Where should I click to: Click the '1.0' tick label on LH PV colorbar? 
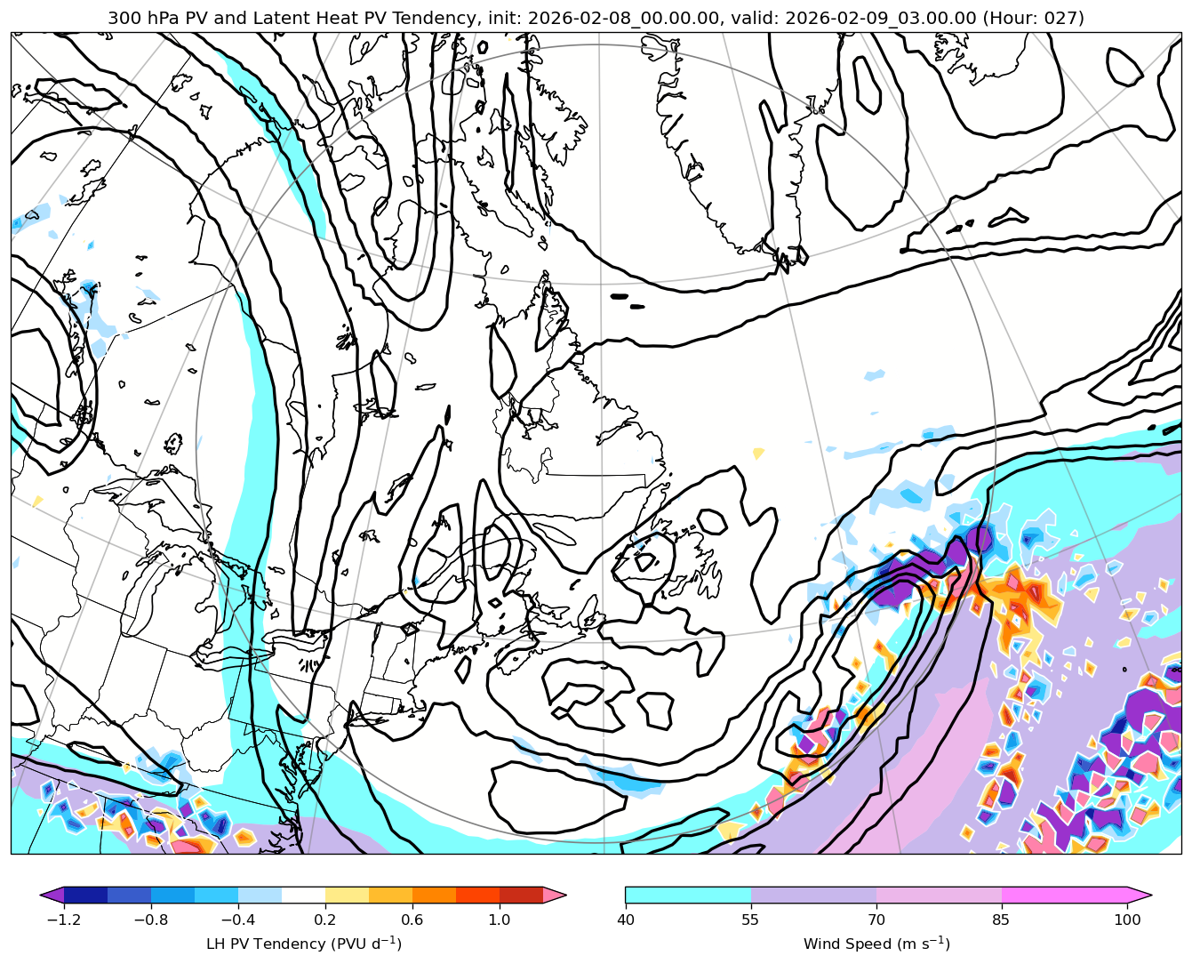click(x=500, y=920)
